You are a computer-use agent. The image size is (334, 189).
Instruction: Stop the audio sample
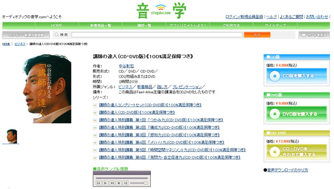pyautogui.click(x=119, y=183)
